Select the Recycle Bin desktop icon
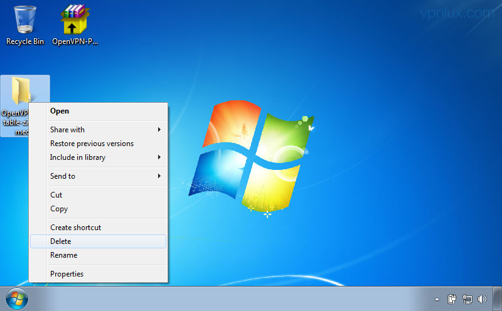Image resolution: width=502 pixels, height=311 pixels. pos(25,26)
